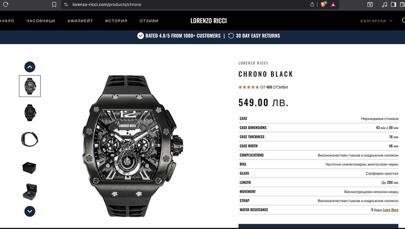Bookmark this page using the bookmark icon
The image size is (405, 229).
coord(54,4)
